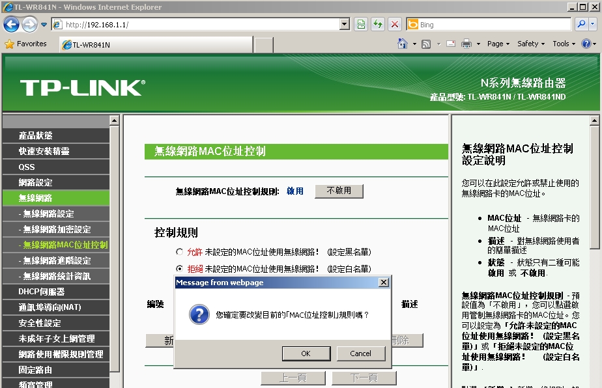The height and width of the screenshot is (388, 602).
Task: Expand the address bar history dropdown
Action: [x=345, y=25]
